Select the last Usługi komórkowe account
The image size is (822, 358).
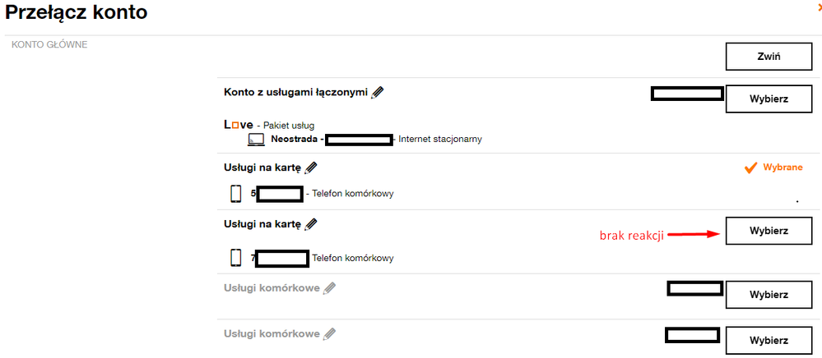(x=769, y=340)
